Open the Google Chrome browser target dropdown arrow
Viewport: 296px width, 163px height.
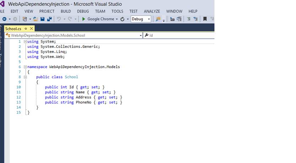(117, 19)
